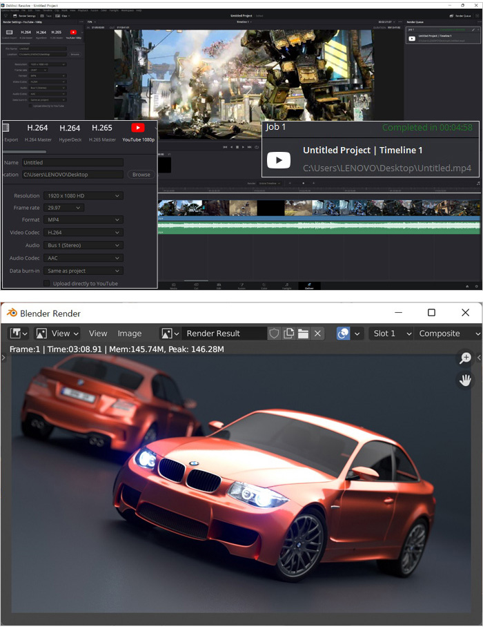Screen dimensions: 483x629
Task: Open Clips dropdown in Resolve toolbar
Action: (63, 16)
